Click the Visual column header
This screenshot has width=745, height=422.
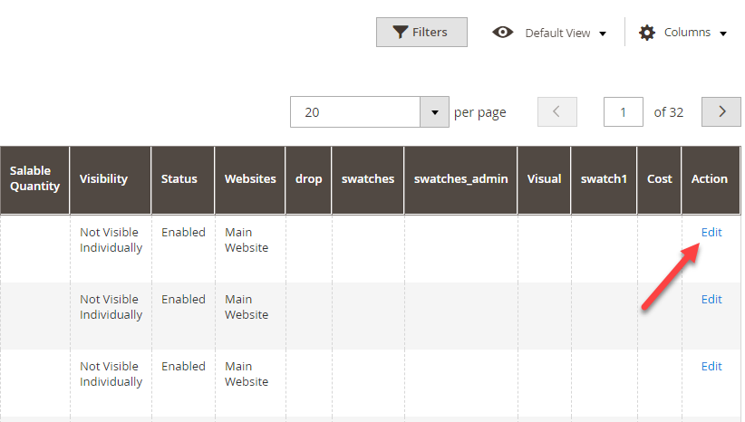click(544, 180)
